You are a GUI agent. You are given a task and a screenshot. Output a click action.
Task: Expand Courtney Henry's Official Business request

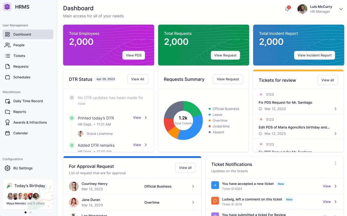193,186
